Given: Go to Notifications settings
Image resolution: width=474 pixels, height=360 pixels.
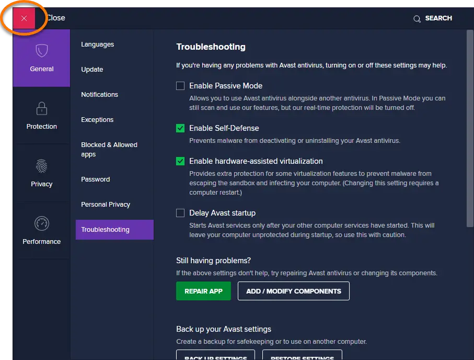Looking at the screenshot, I should point(99,95).
